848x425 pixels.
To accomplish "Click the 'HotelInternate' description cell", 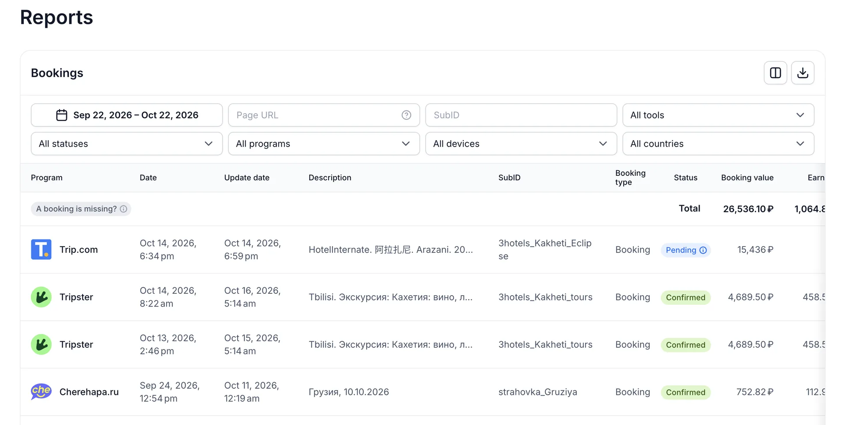I will click(390, 250).
